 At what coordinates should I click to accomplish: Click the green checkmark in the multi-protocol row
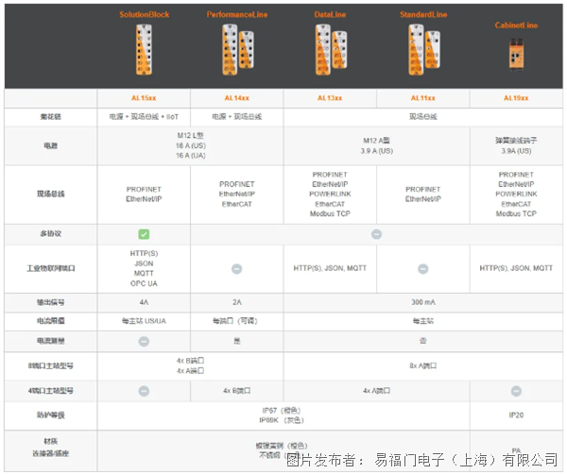pyautogui.click(x=145, y=233)
